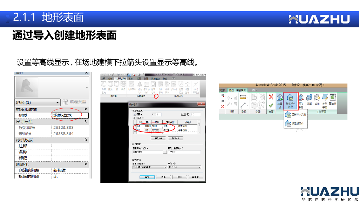Click the 确定 OK button in dialog
The width and height of the screenshot is (359, 202).
coord(147,177)
